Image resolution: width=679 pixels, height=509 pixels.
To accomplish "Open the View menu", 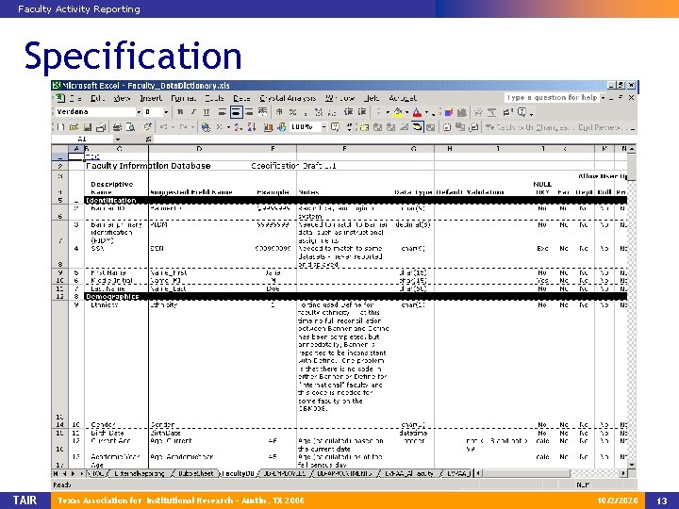I will [x=122, y=98].
